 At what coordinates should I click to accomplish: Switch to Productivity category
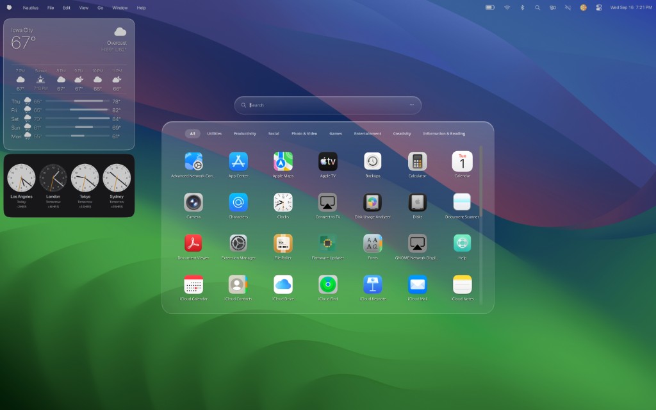245,133
